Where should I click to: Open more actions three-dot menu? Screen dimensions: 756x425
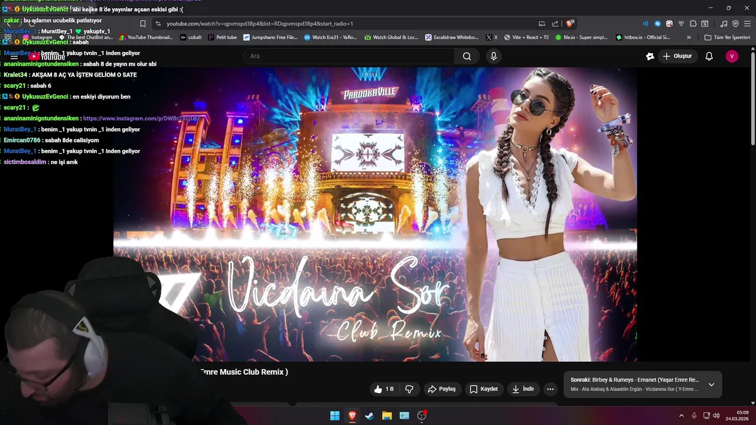coord(550,389)
